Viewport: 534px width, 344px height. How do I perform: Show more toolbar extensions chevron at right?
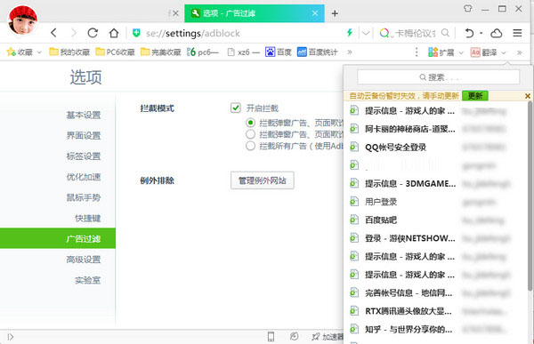[520, 52]
